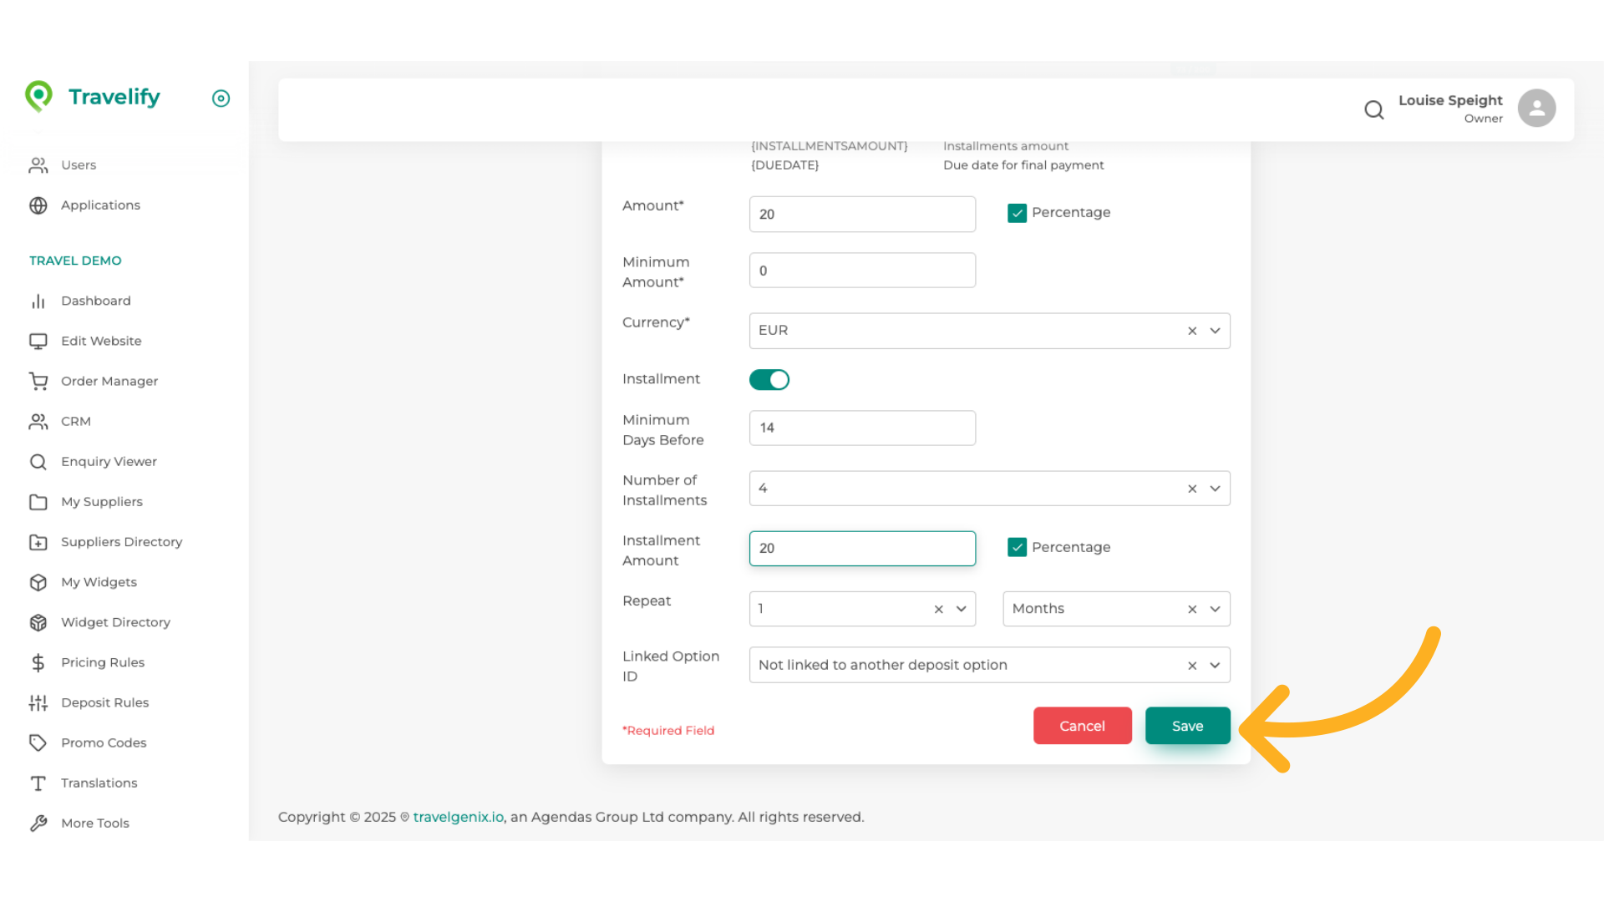
Task: Open Order Manager cart icon
Action: click(38, 381)
